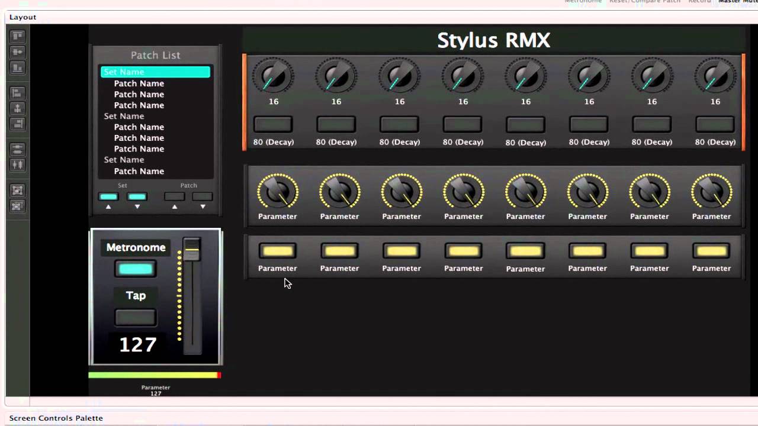This screenshot has height=426, width=758.
Task: Toggle the first 80 (Decay) button
Action: click(273, 124)
